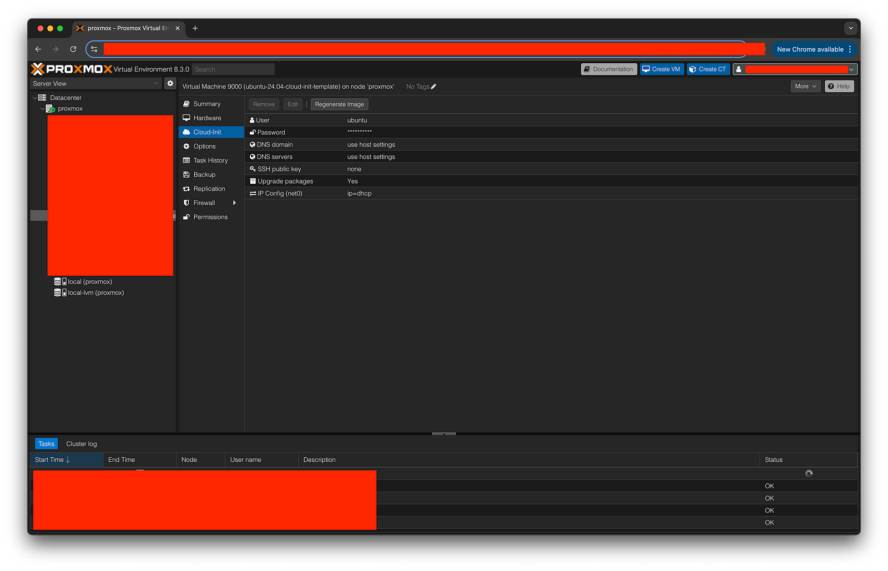Select the IP Config (net0) row
Viewport: 888px width, 571px height.
coord(552,193)
